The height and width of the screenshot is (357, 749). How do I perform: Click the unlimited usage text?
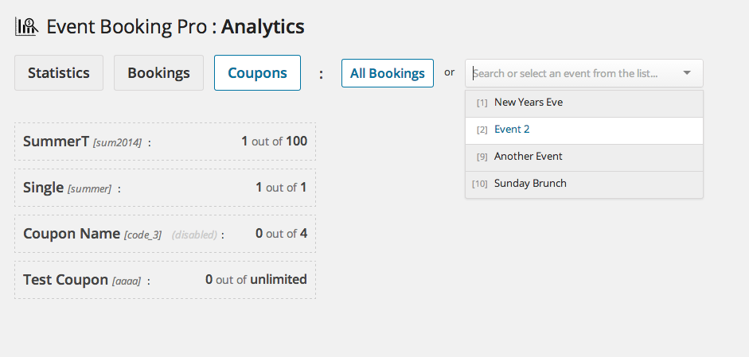[x=279, y=279]
